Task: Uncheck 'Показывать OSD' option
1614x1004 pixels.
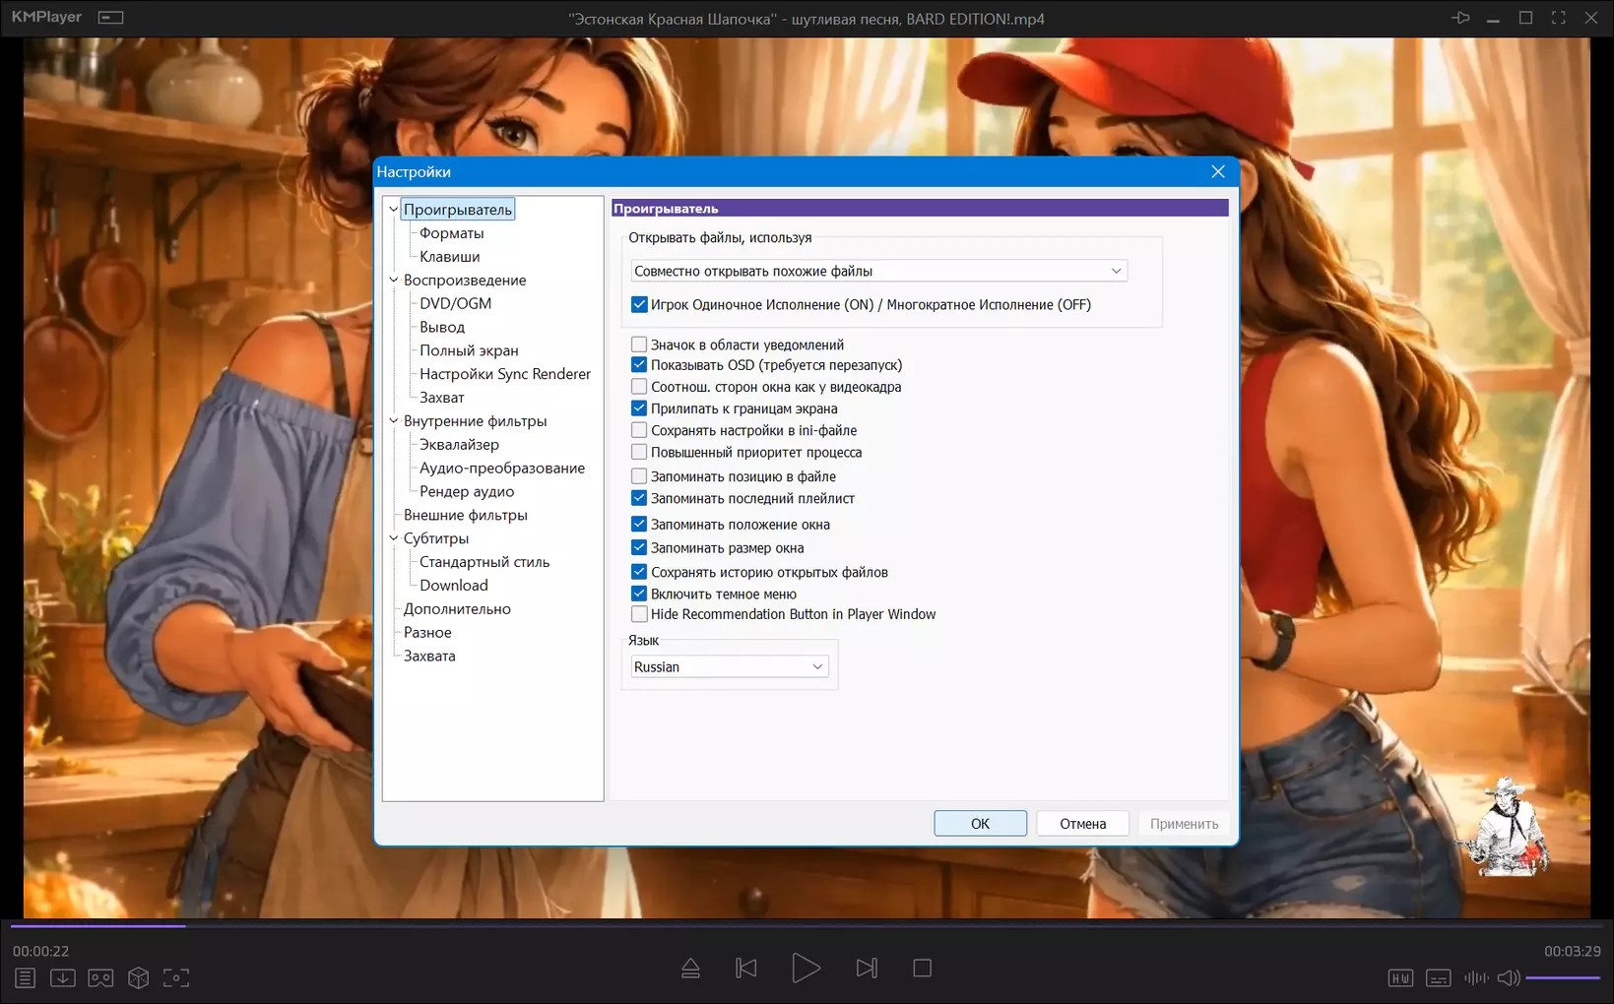Action: tap(639, 365)
